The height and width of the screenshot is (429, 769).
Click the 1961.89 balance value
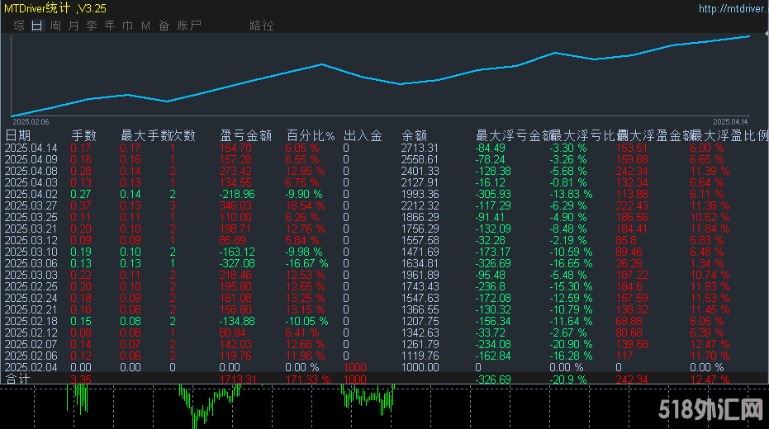pyautogui.click(x=420, y=275)
